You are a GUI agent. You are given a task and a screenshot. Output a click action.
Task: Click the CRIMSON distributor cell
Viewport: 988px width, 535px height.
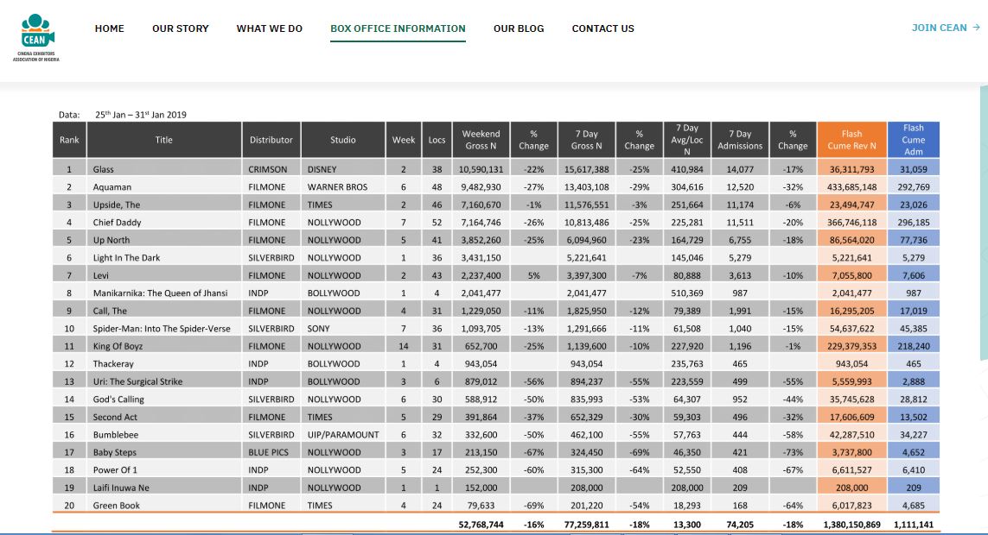[x=271, y=169]
